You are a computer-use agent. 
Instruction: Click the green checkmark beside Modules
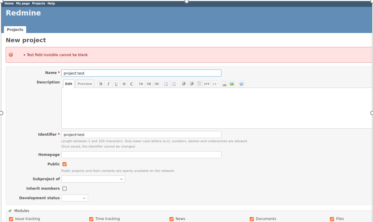click(x=10, y=211)
